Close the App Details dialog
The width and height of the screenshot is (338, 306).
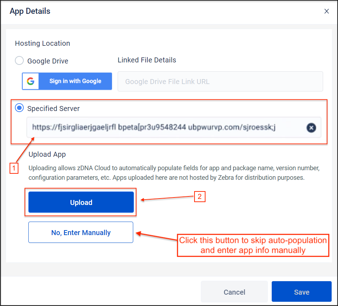pos(326,11)
